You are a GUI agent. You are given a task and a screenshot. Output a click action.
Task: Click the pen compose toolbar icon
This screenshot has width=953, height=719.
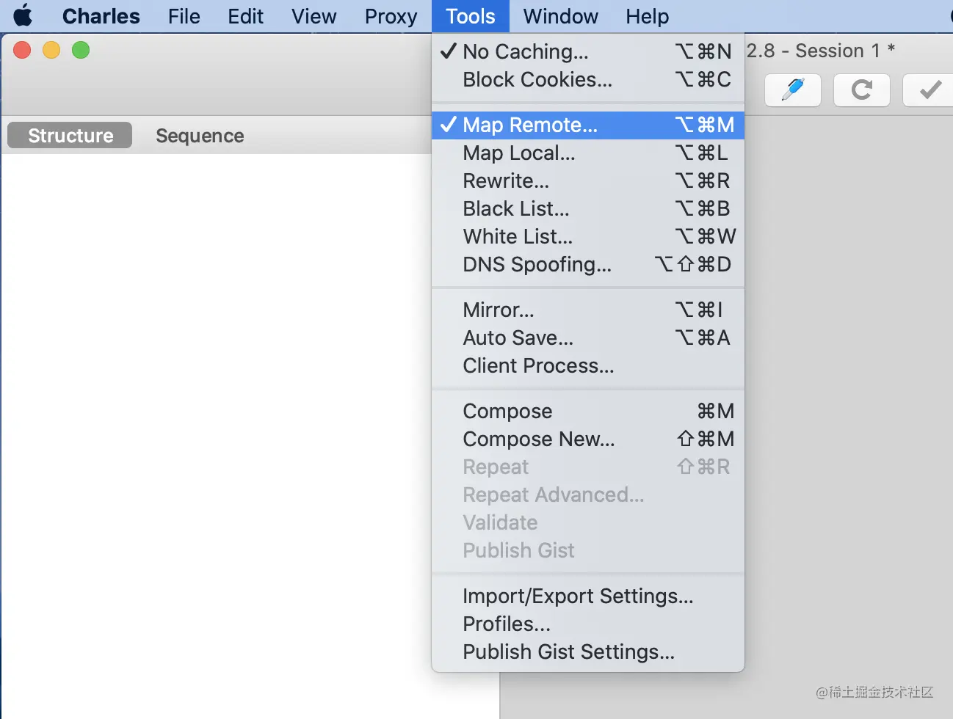793,90
